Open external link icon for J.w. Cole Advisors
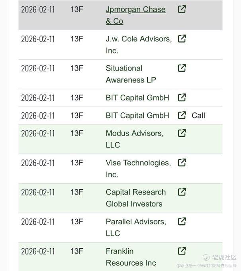The image size is (241, 271). [182, 39]
